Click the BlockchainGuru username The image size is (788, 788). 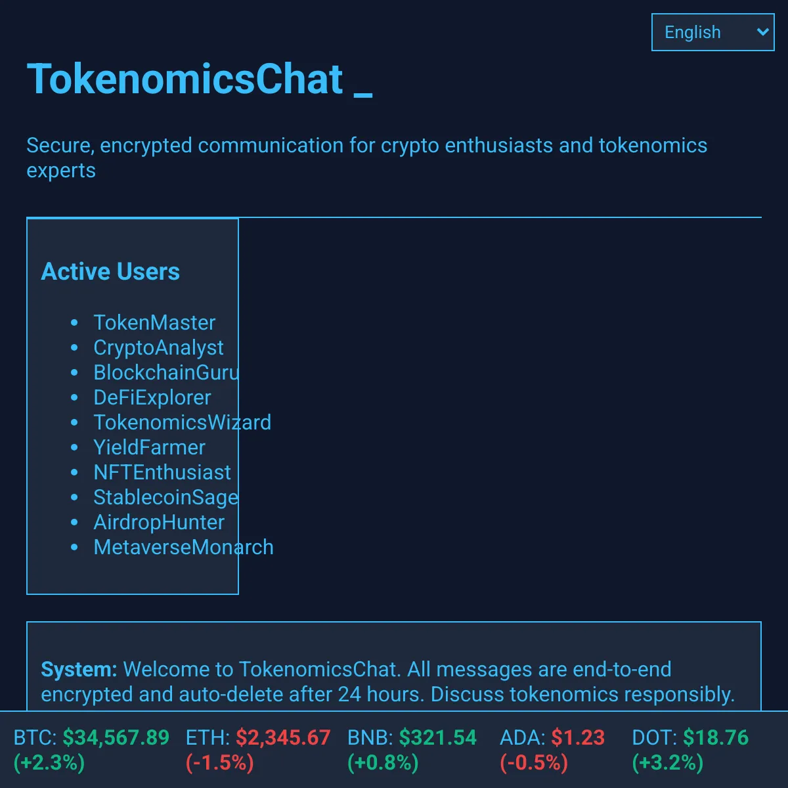coord(166,372)
